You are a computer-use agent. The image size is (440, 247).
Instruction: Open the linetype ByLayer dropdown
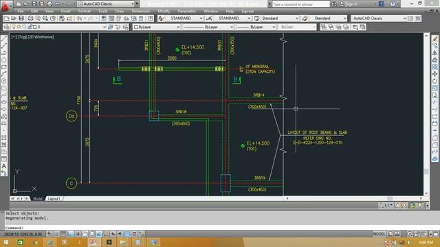pos(208,27)
